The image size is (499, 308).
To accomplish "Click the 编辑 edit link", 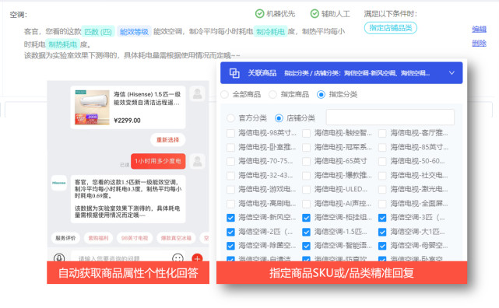I will pyautogui.click(x=479, y=30).
